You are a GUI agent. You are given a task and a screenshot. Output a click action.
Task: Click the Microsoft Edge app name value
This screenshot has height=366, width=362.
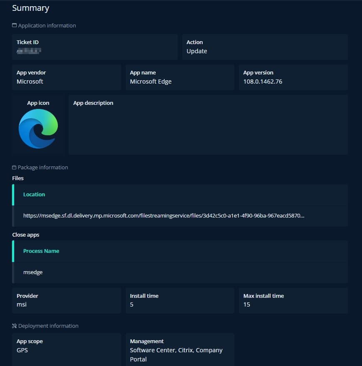[x=151, y=82]
